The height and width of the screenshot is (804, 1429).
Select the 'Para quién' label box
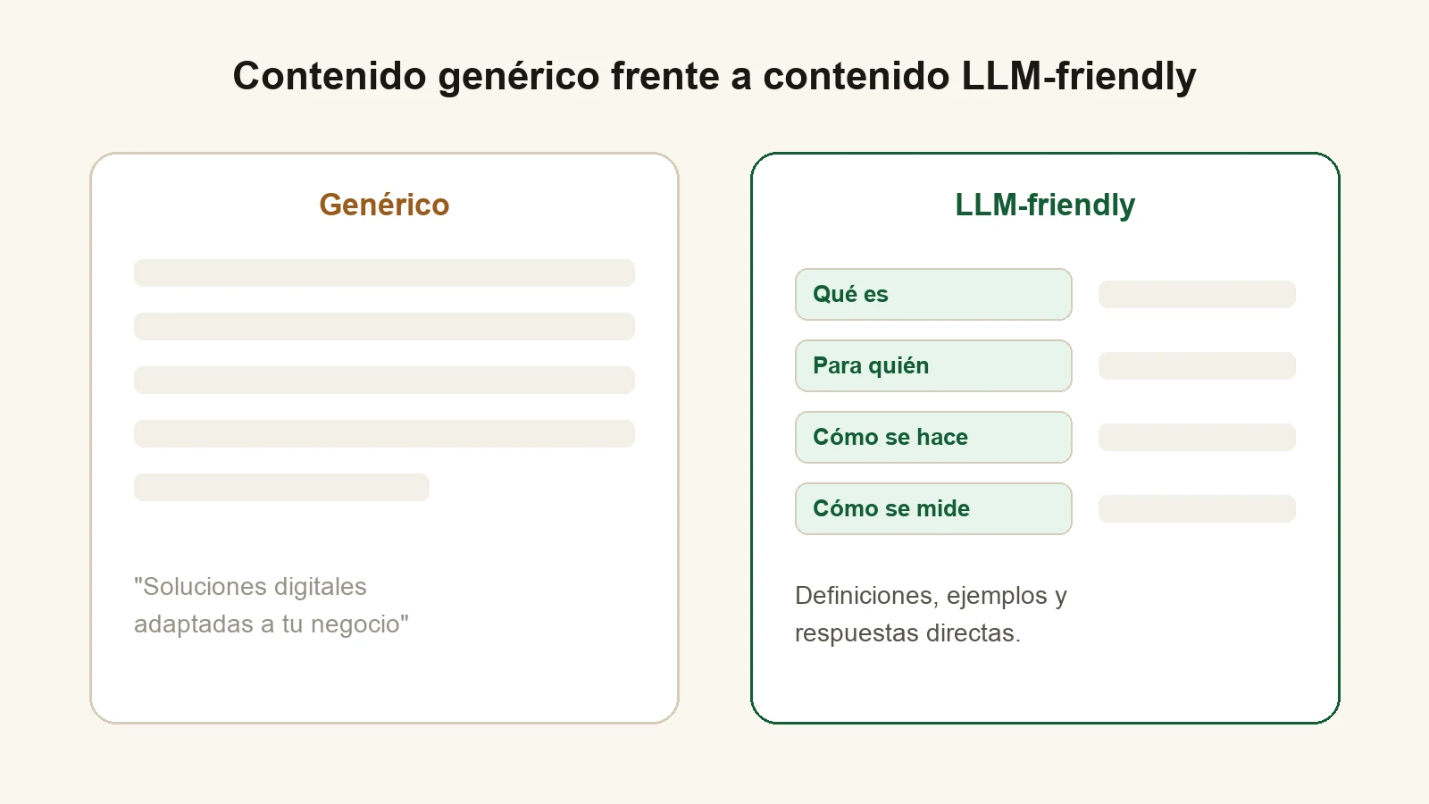coord(933,365)
